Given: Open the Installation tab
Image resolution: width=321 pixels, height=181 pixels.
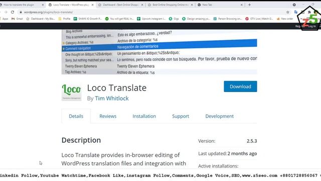Looking at the screenshot, I should (x=144, y=116).
